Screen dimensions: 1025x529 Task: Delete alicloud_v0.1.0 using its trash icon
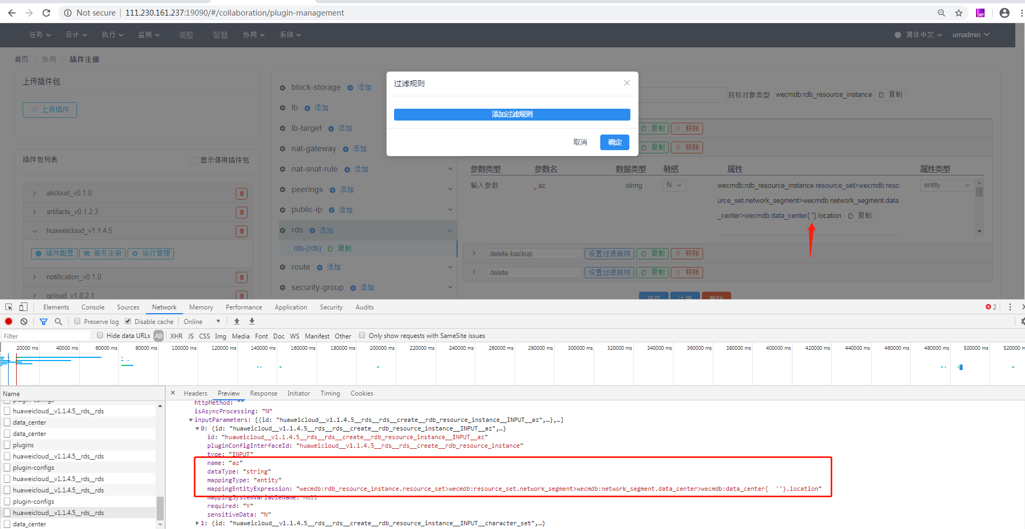click(241, 193)
